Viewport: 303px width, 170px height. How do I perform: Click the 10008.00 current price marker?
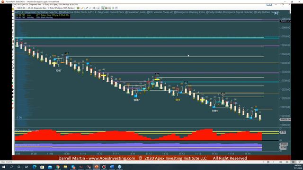coord(285,119)
